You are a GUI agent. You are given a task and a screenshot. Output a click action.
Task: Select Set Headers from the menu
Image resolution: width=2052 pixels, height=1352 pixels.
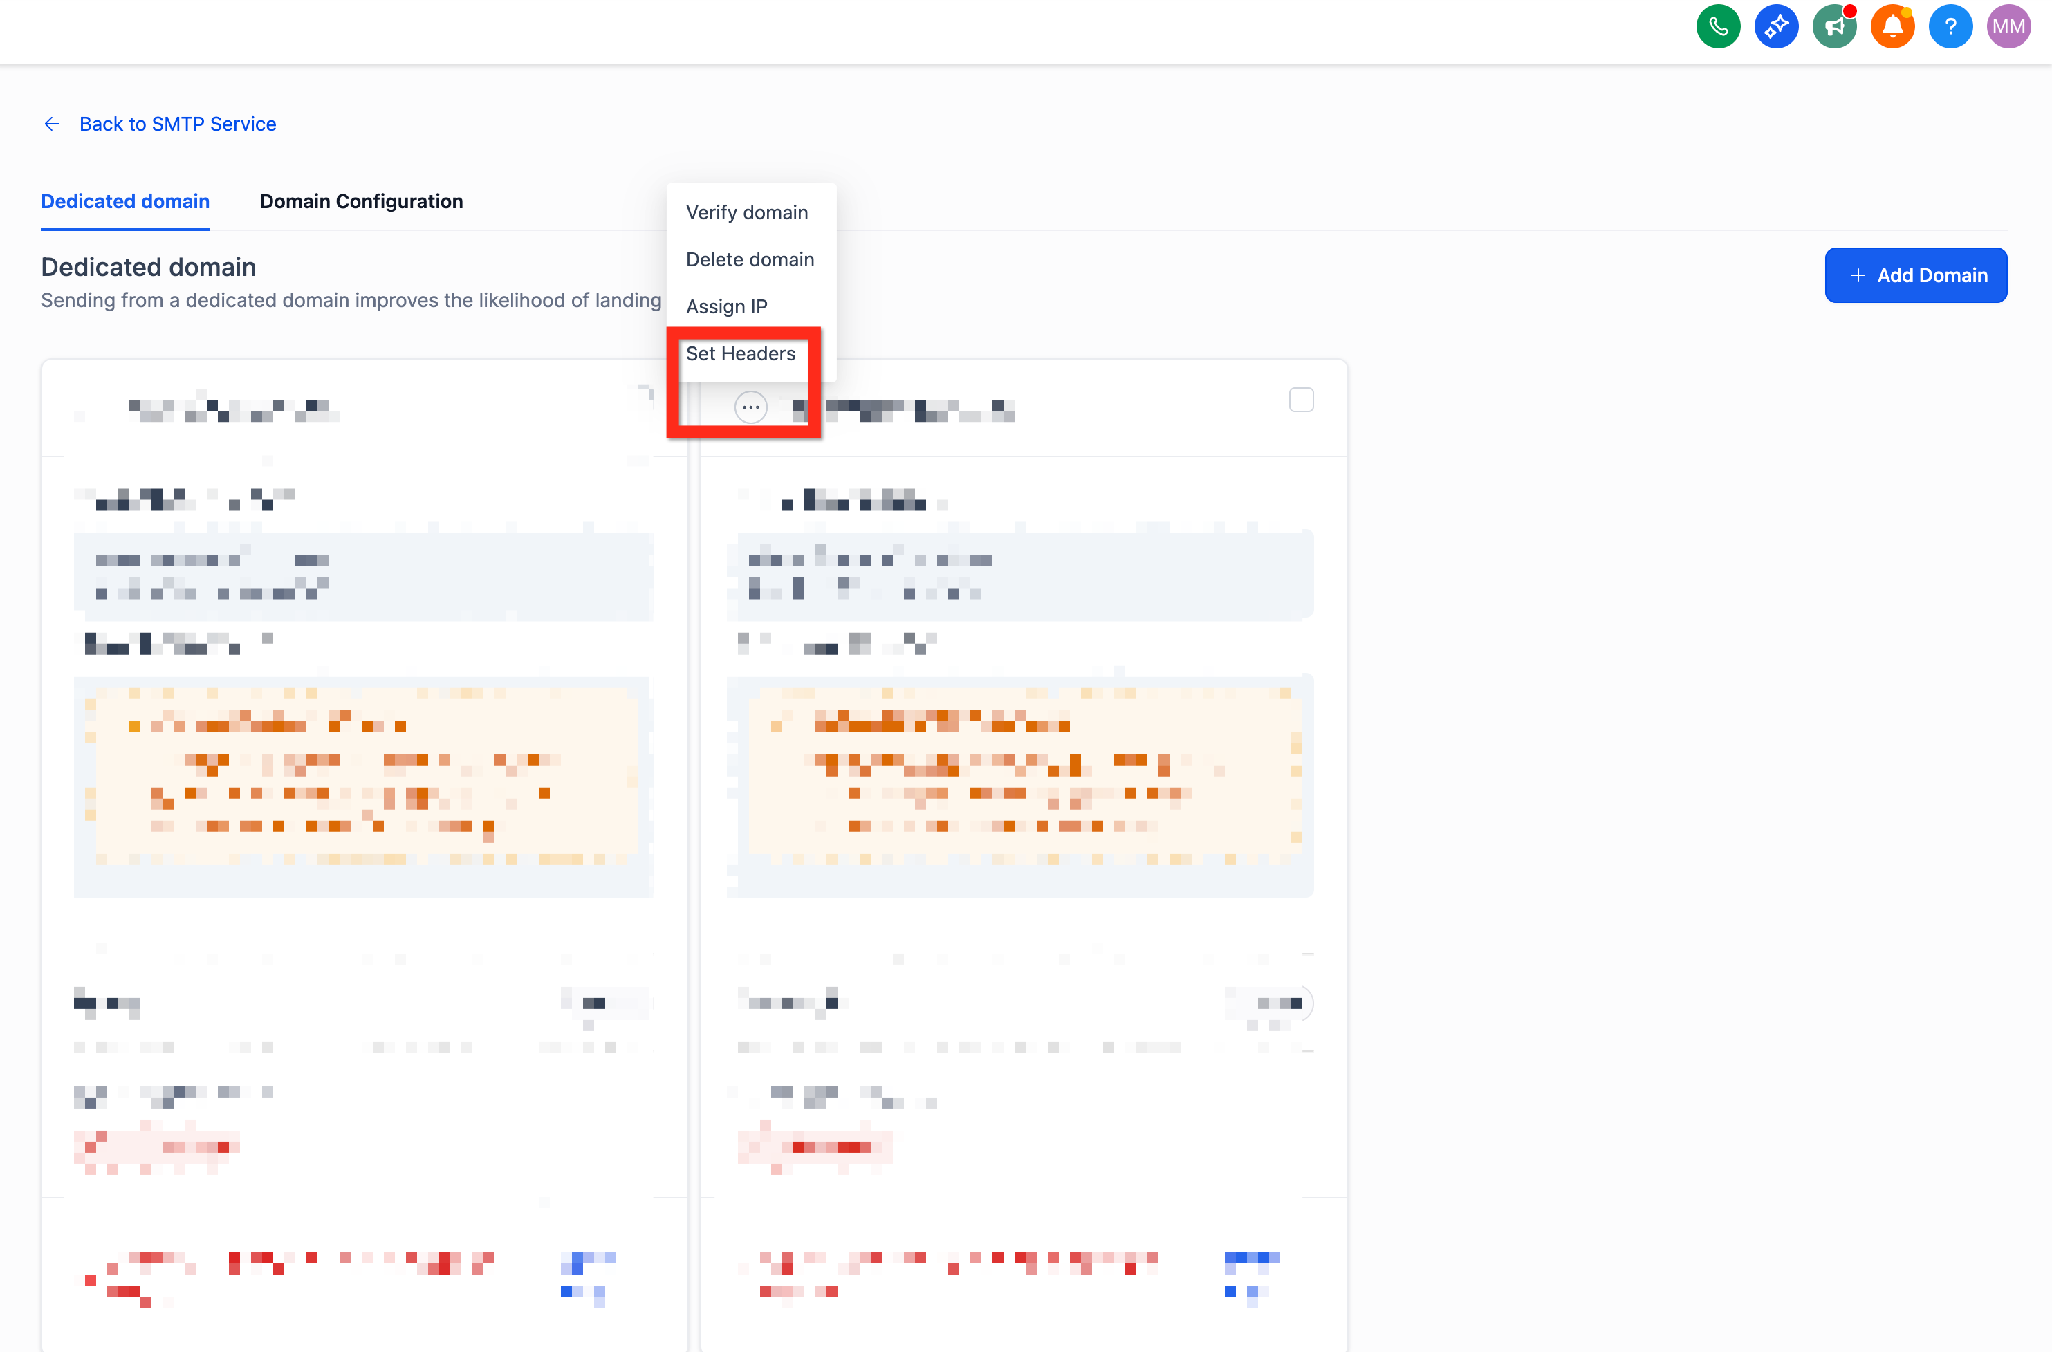point(741,353)
